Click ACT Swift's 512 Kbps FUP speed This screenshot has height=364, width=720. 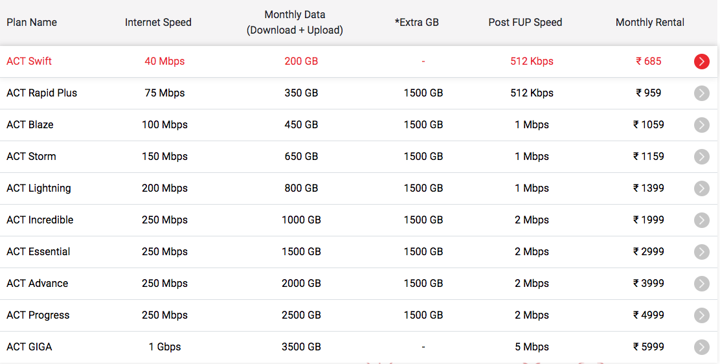pos(532,61)
